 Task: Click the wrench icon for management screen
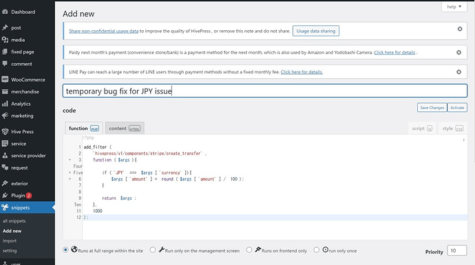(162, 249)
